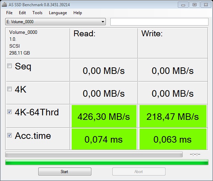Click the empty text field beside drive selector
Image resolution: width=213 pixels, height=181 pixels.
pos(159,22)
